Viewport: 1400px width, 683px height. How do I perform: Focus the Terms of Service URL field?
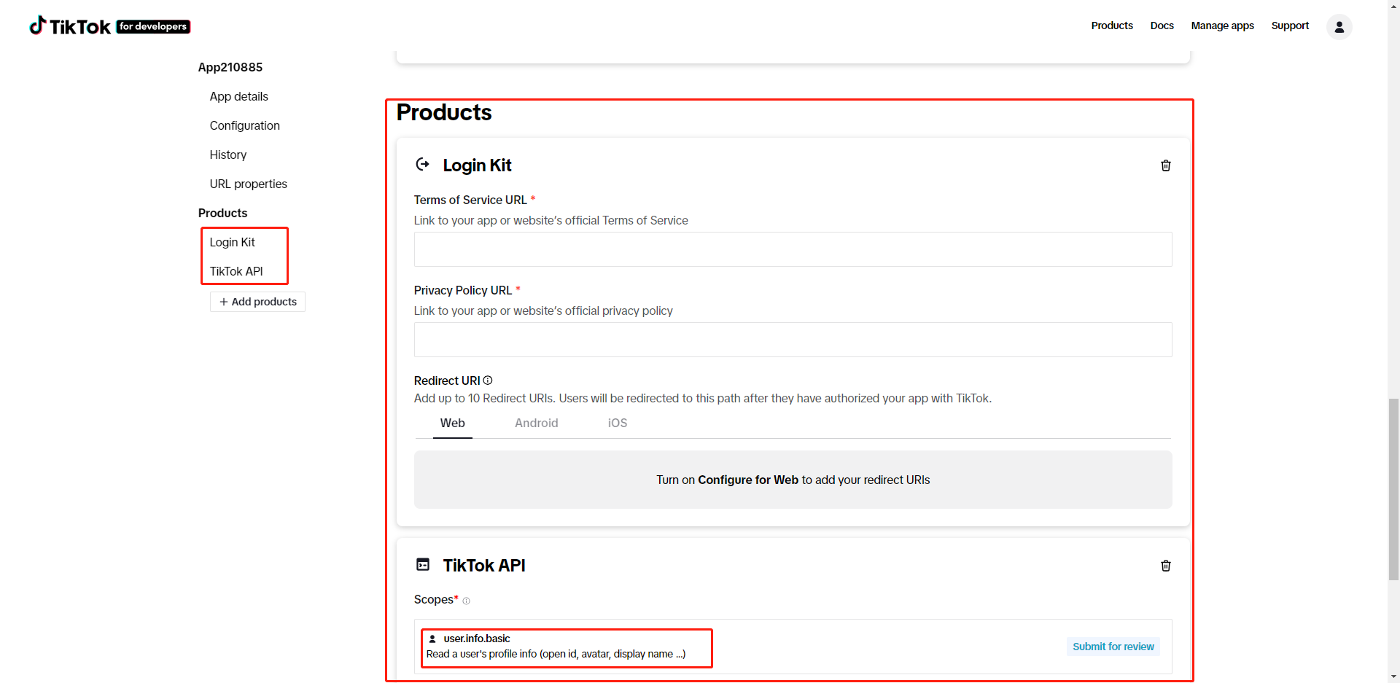[x=793, y=249]
